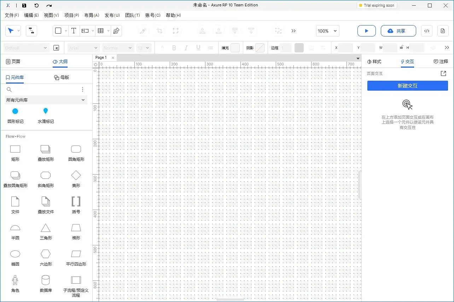The height and width of the screenshot is (302, 454).
Task: Start preview with the blue play button
Action: (366, 31)
